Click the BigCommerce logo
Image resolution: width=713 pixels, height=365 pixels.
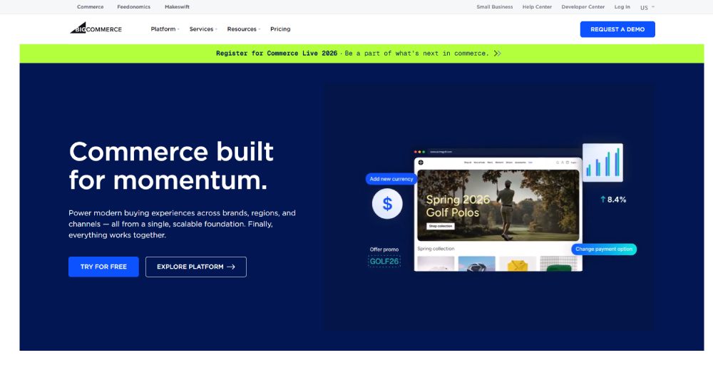(x=96, y=29)
